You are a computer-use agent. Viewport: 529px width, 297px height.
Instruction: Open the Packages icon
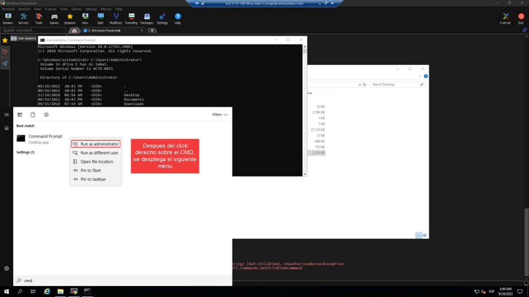(146, 19)
